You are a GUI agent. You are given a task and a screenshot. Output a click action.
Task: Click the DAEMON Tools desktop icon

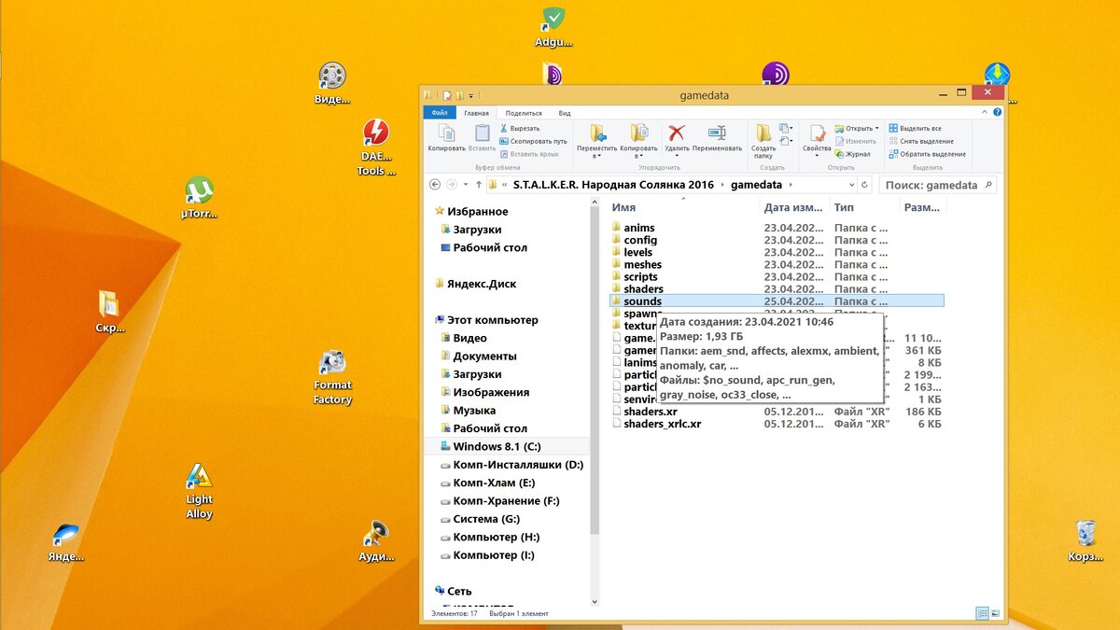tap(376, 147)
